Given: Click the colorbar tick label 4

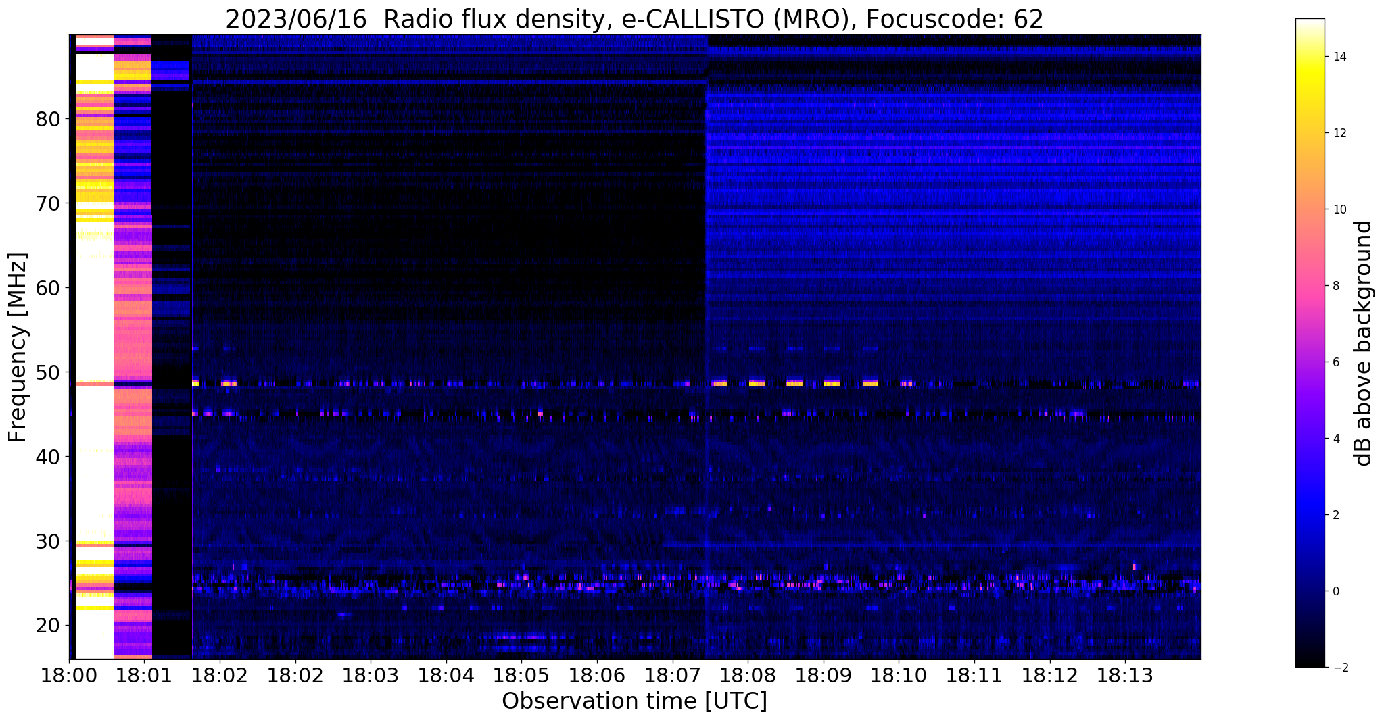Looking at the screenshot, I should [x=1335, y=439].
